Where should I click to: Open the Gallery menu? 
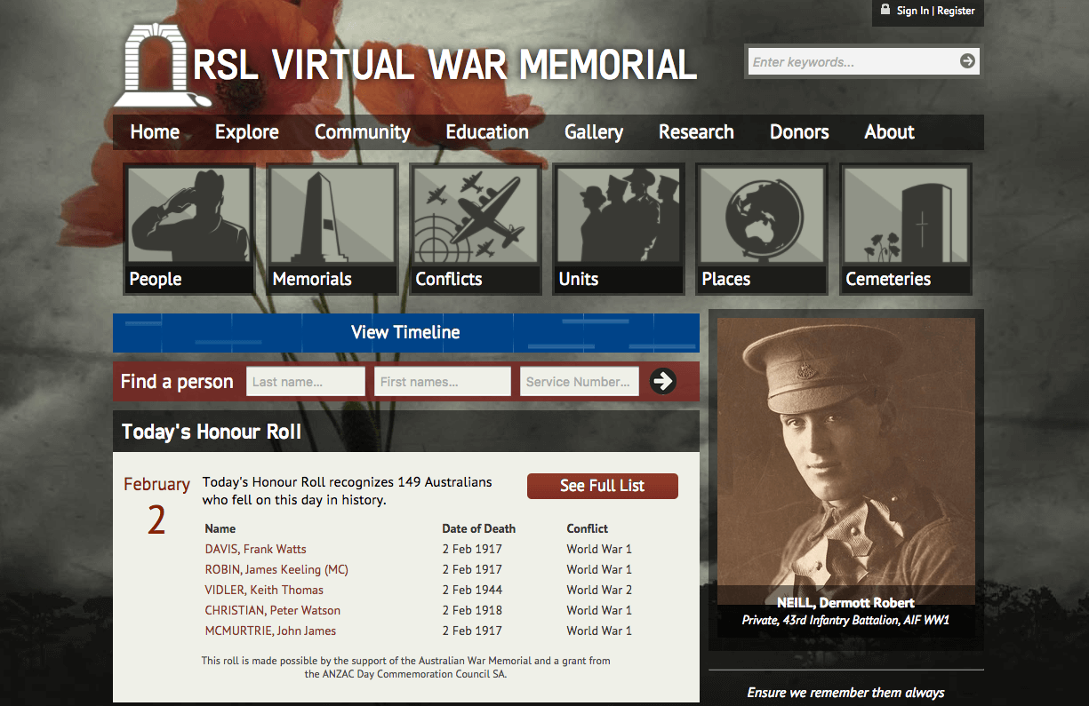click(594, 132)
